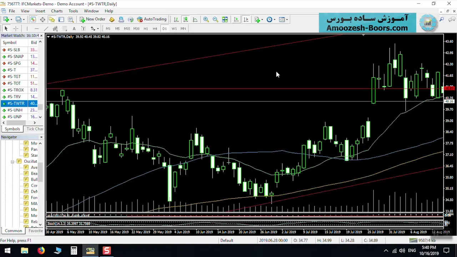Switch to Navigator Favorites tab
457x257 pixels.
pos(35,231)
